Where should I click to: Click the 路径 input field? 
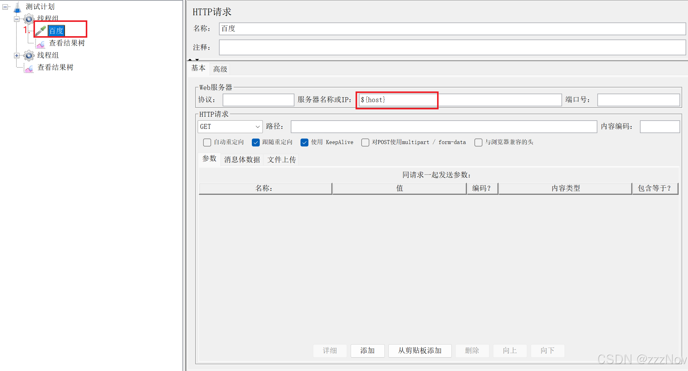(443, 127)
